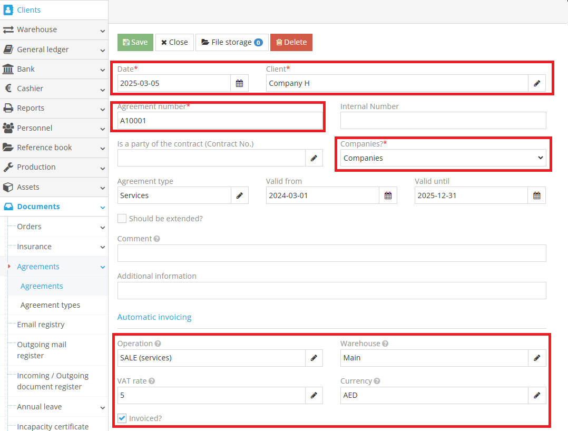Open Agreement types in sidebar
The height and width of the screenshot is (431, 568).
50,305
